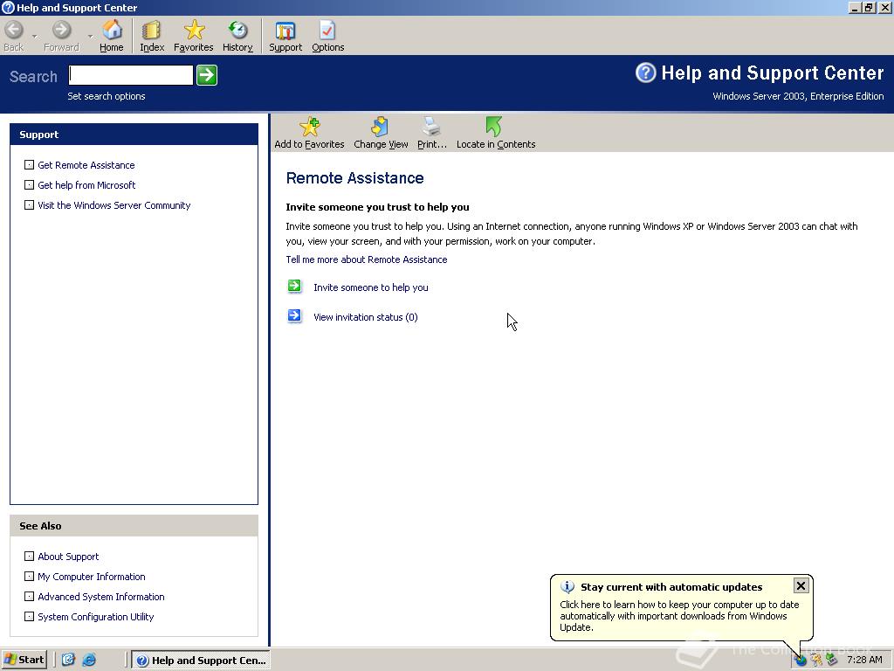
Task: Click Tell me more about Remote Assistance
Action: coord(367,259)
